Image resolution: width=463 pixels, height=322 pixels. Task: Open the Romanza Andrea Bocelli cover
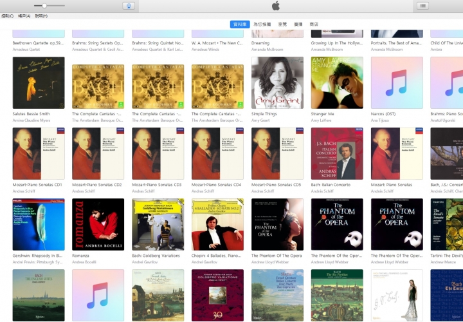(x=98, y=224)
